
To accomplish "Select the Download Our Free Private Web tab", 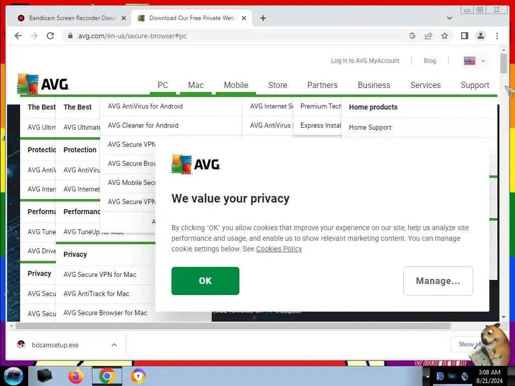I will [192, 18].
